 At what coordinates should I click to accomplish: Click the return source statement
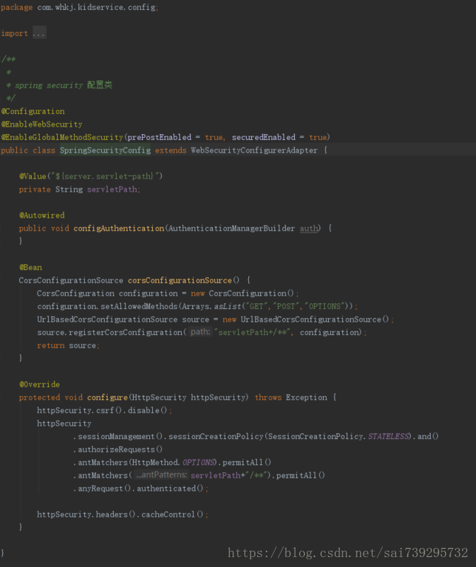point(68,345)
